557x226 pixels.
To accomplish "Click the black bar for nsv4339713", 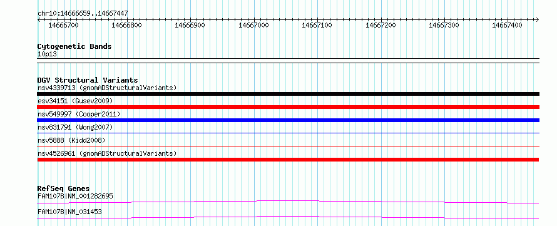I will pos(288,94).
